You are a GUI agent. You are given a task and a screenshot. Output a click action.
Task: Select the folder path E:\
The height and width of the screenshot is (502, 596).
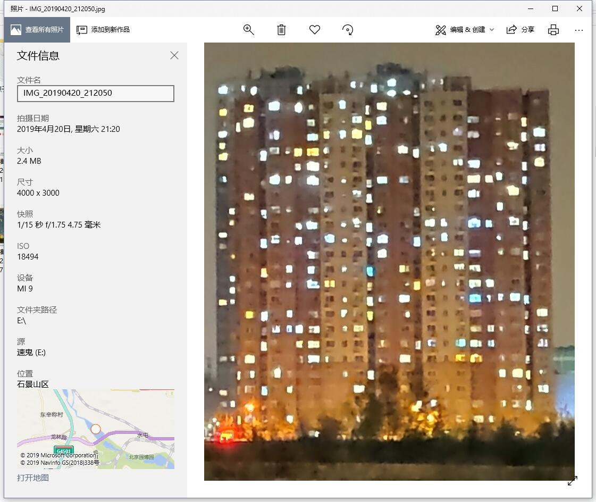tap(21, 321)
